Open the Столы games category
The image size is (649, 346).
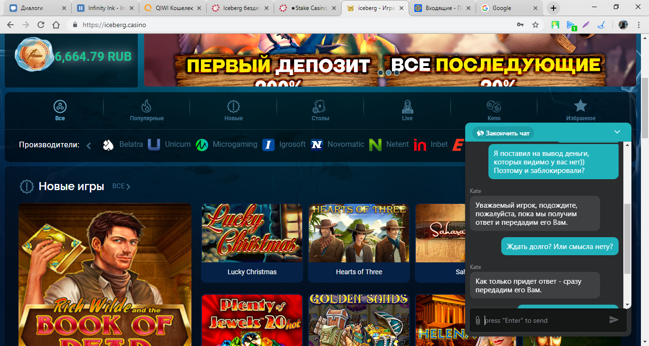coord(320,111)
